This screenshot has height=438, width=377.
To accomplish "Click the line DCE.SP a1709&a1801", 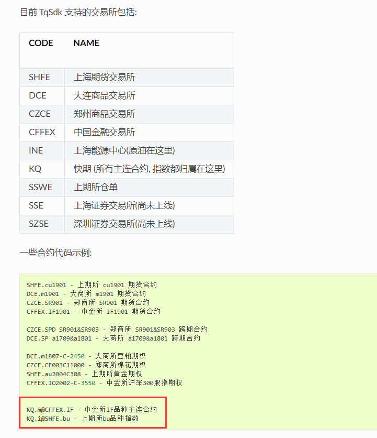I will [113, 338].
